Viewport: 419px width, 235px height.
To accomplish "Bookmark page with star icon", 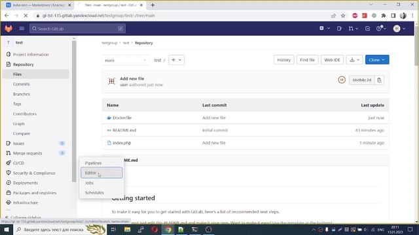I will tap(343, 16).
